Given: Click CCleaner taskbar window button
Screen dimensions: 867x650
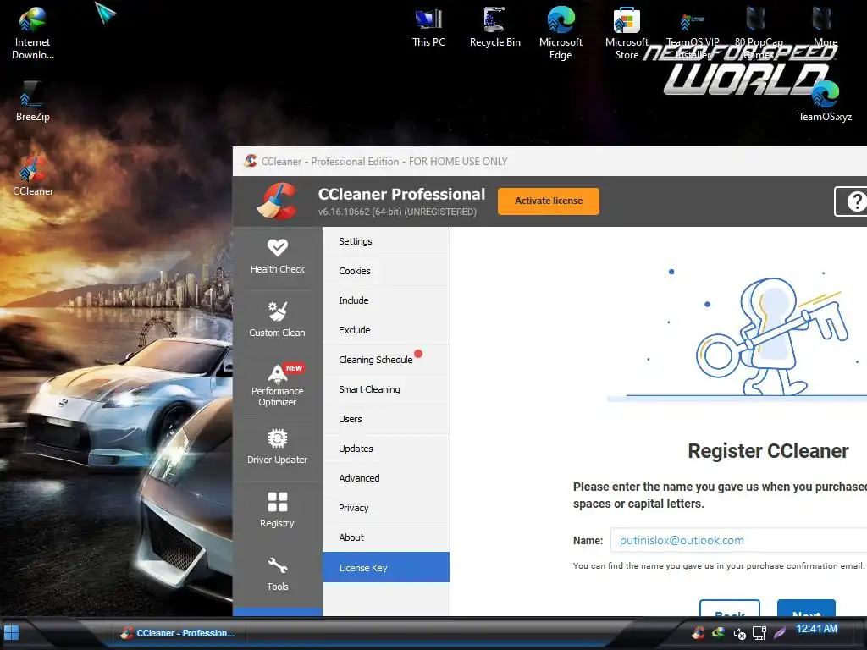Looking at the screenshot, I should pos(178,633).
